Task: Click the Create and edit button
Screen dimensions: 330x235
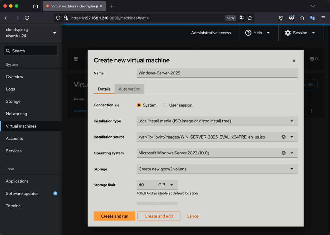Action: (x=159, y=216)
